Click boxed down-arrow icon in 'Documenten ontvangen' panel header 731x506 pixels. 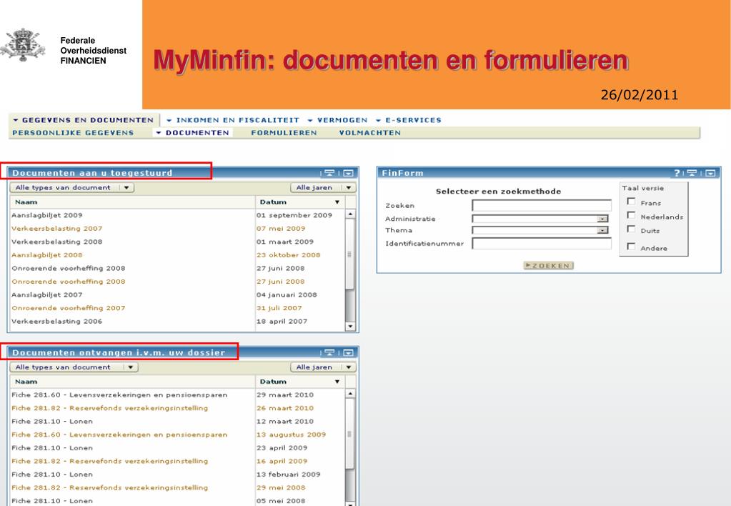[348, 352]
